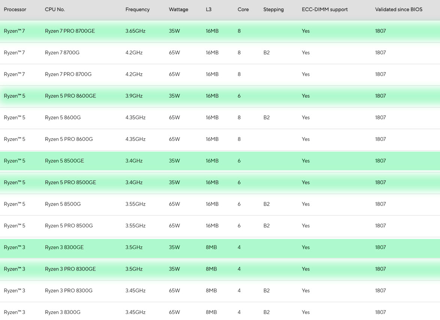Screen dimensions: 440x320
Task: Select the Ryzen 7 8700G CPU name
Action: (x=62, y=53)
